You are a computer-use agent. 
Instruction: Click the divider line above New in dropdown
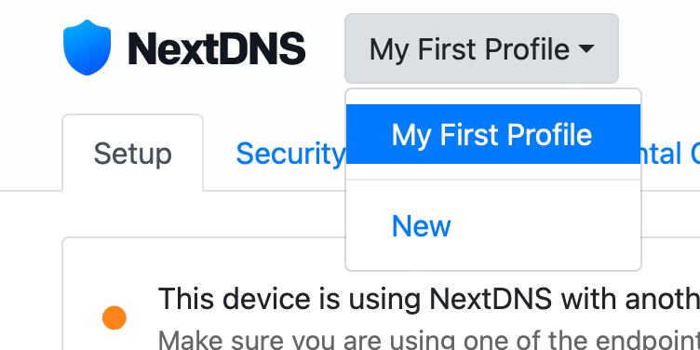click(x=493, y=180)
